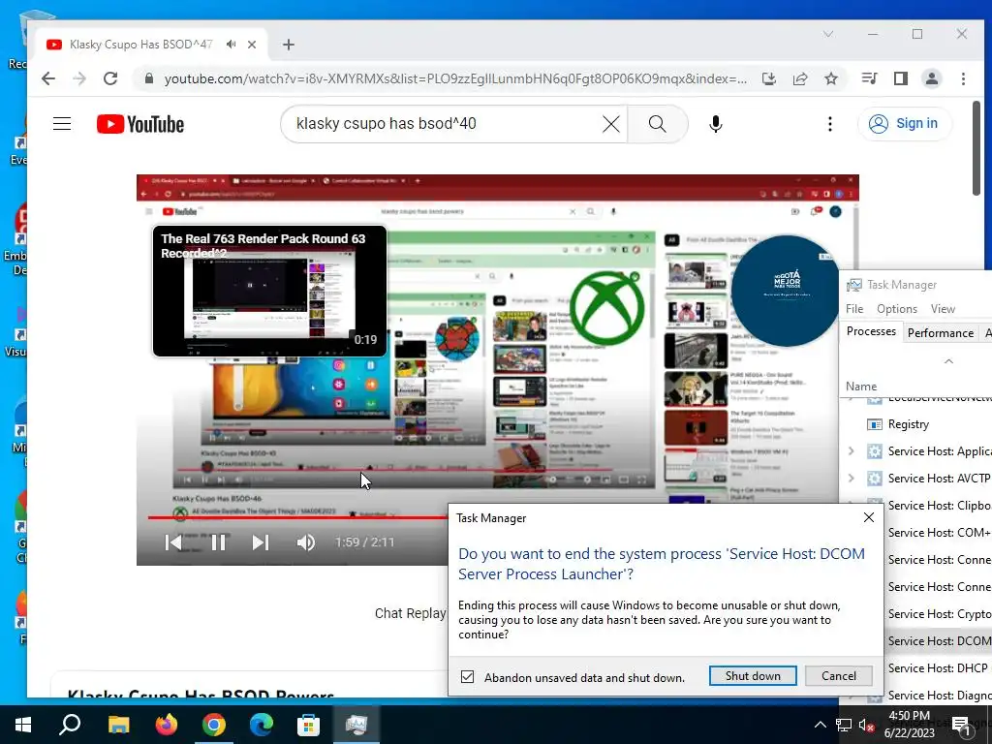Screen dimensions: 992x744
Task: Switch to the Processes tab
Action: (871, 331)
